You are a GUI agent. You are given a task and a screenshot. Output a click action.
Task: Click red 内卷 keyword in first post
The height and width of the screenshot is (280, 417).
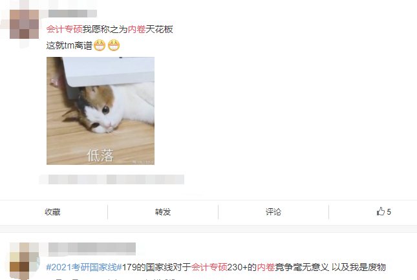click(x=136, y=29)
